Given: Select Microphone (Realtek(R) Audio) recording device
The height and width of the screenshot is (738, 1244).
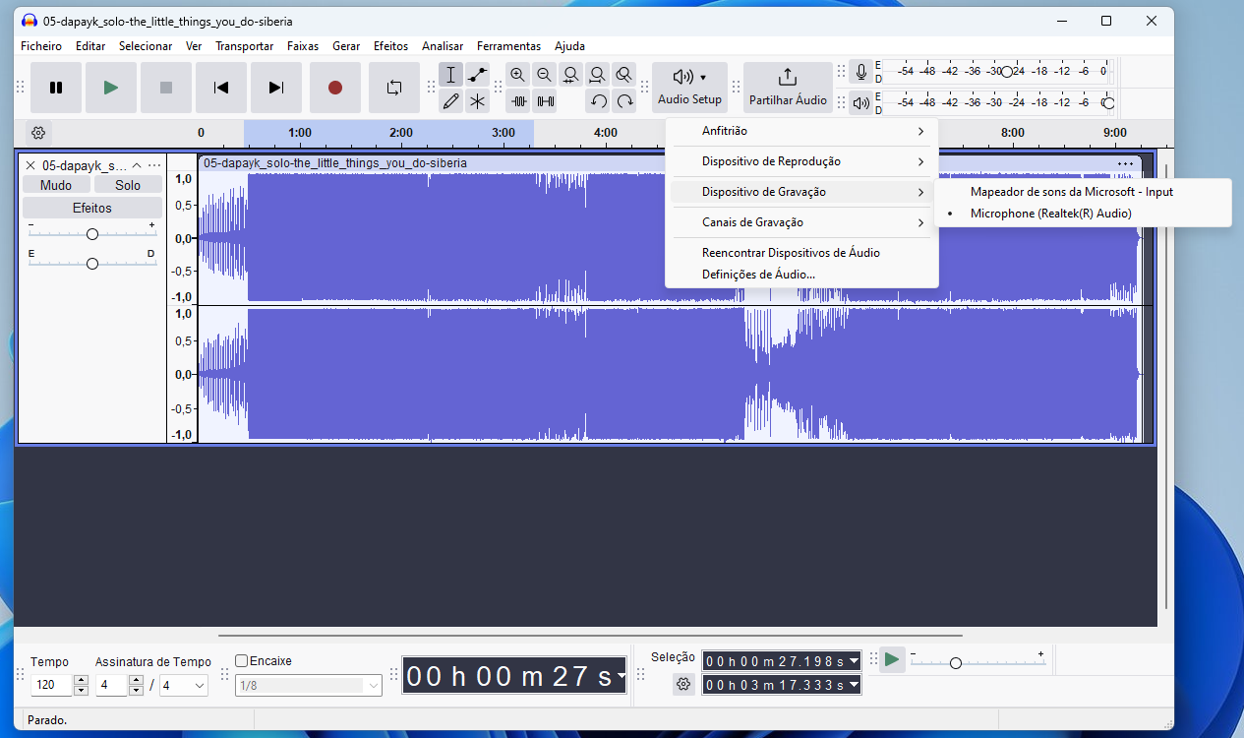Looking at the screenshot, I should [1050, 214].
